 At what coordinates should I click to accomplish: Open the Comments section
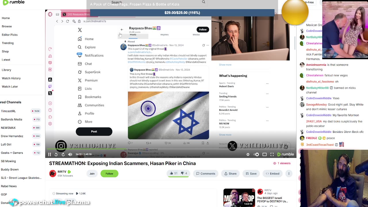coord(206,173)
